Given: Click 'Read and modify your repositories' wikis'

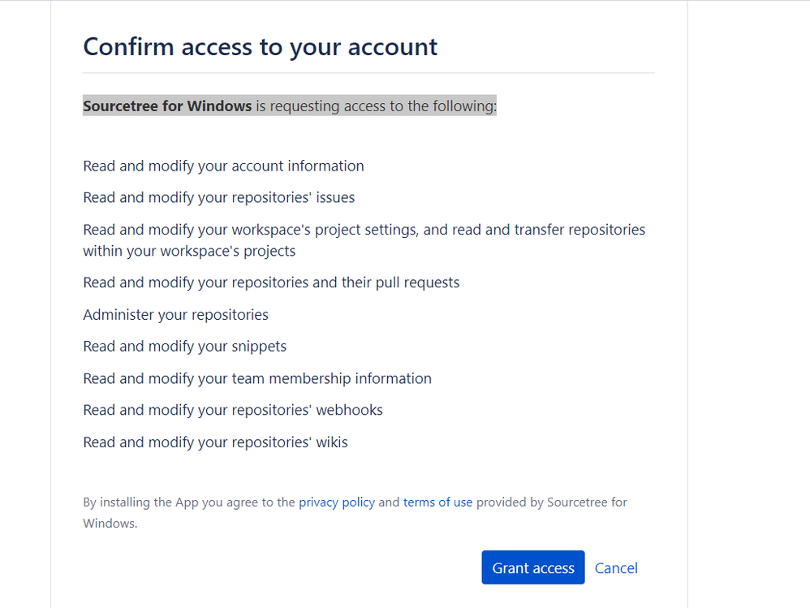Looking at the screenshot, I should pyautogui.click(x=215, y=442).
